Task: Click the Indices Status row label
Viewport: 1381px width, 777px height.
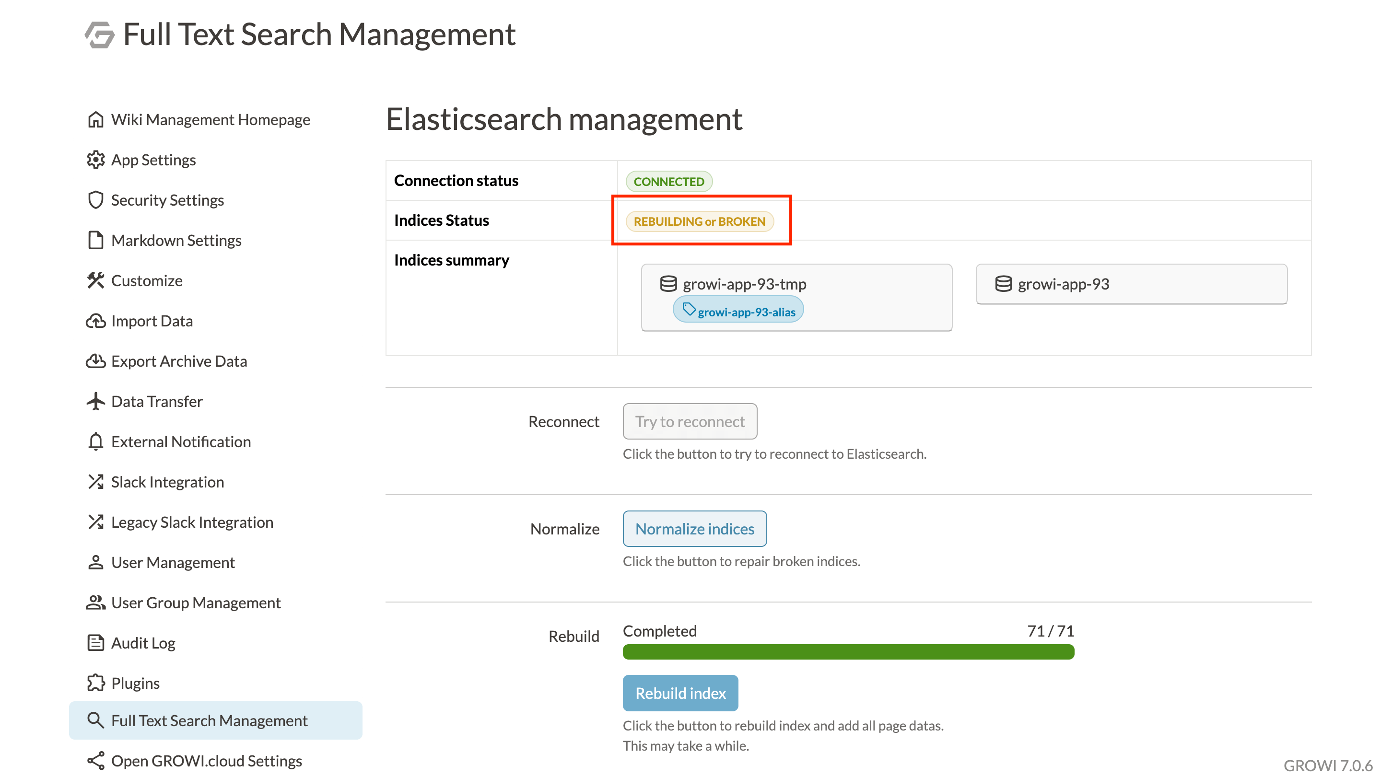Action: pos(441,220)
